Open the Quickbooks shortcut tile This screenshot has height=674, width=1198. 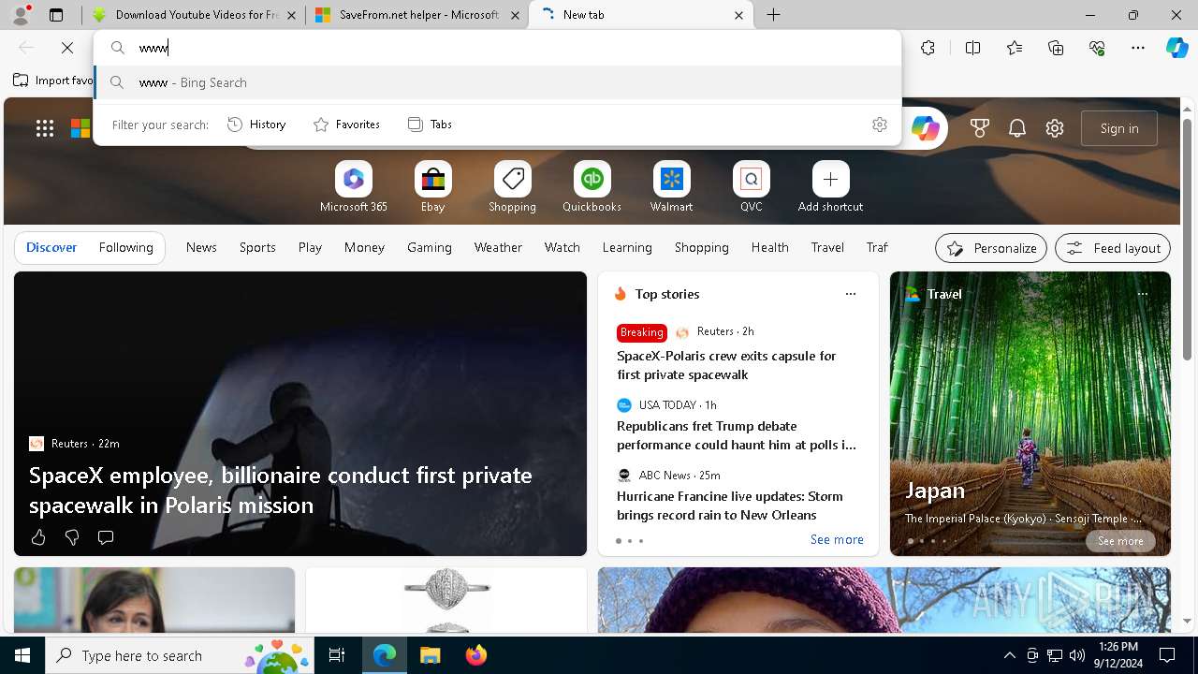pos(592,187)
